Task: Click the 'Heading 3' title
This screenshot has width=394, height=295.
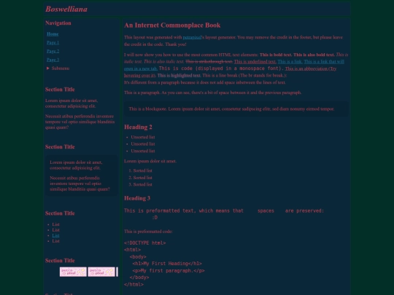Action: click(137, 198)
